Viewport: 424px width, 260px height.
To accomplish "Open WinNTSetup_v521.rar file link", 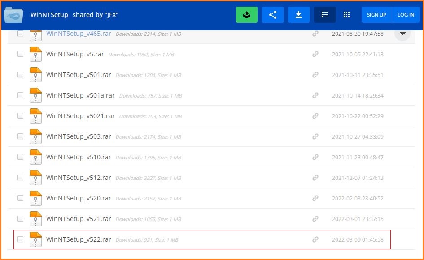I will (x=79, y=219).
